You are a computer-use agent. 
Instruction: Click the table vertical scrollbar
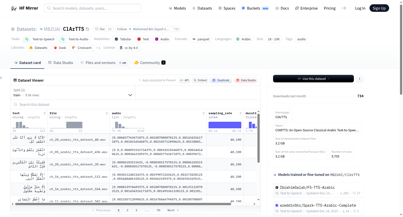[258, 138]
